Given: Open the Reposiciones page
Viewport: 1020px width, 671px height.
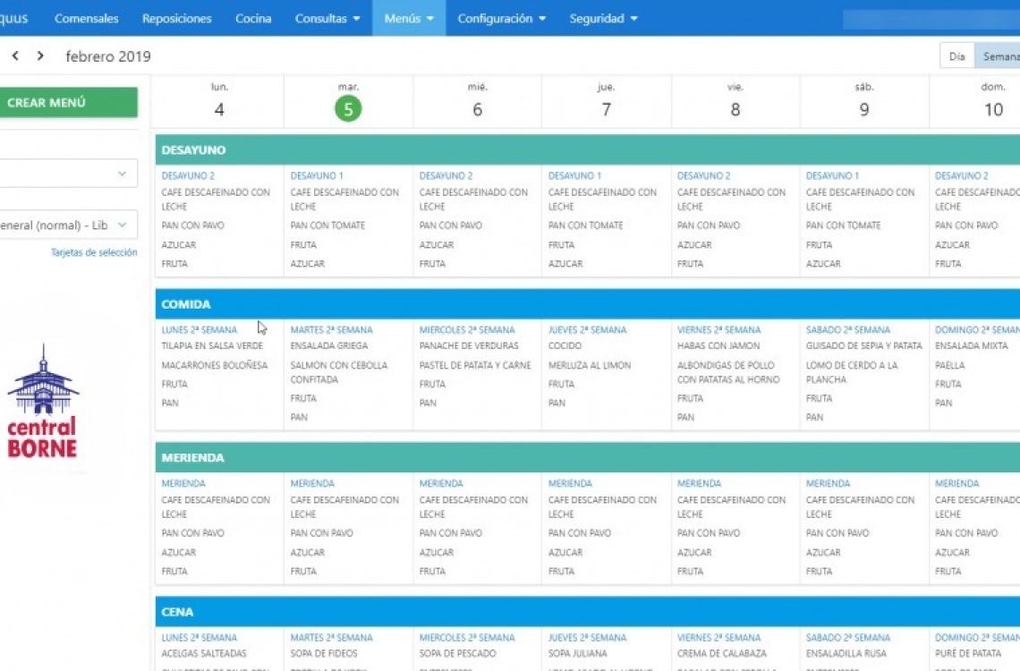Looking at the screenshot, I should (177, 18).
